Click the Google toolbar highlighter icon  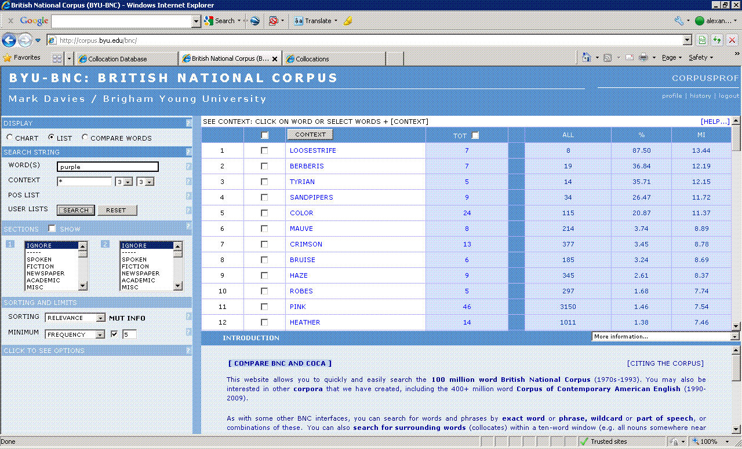(348, 21)
